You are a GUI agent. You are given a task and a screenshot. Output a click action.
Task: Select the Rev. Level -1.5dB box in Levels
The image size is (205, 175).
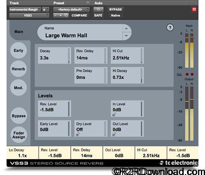coord(55,109)
